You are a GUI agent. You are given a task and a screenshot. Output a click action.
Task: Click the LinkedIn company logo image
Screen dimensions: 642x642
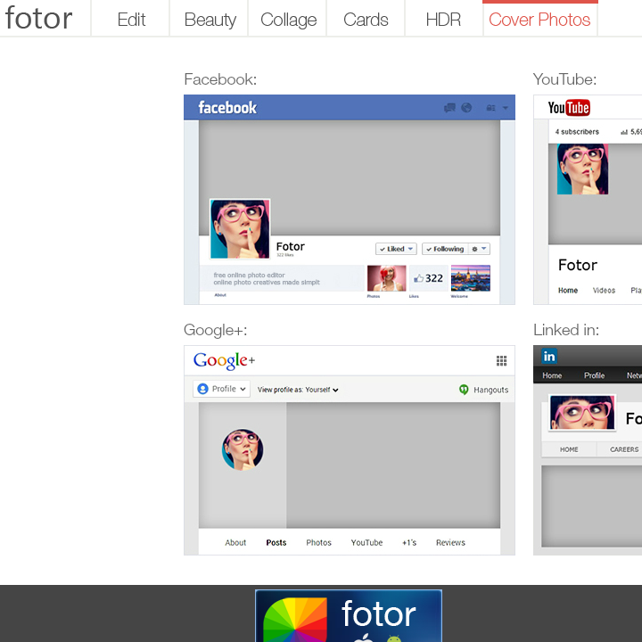pos(581,412)
